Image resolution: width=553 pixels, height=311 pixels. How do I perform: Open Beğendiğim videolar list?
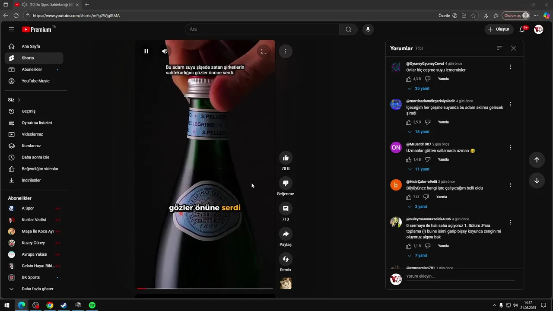coord(34,169)
